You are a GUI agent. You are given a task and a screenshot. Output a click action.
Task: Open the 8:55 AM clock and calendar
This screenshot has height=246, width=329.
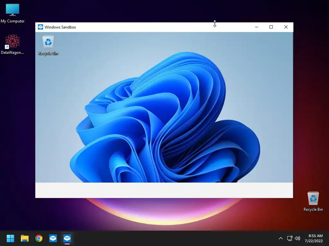[x=316, y=236]
